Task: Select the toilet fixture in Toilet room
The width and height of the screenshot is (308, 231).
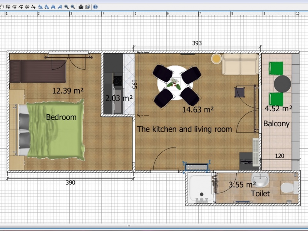Action: click(287, 188)
